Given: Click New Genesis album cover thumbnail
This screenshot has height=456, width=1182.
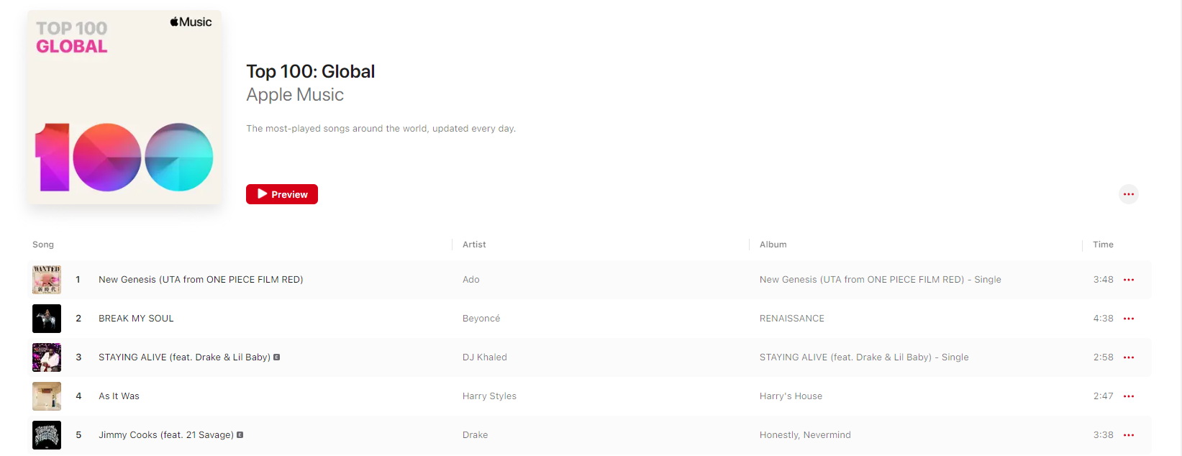Looking at the screenshot, I should coord(47,280).
